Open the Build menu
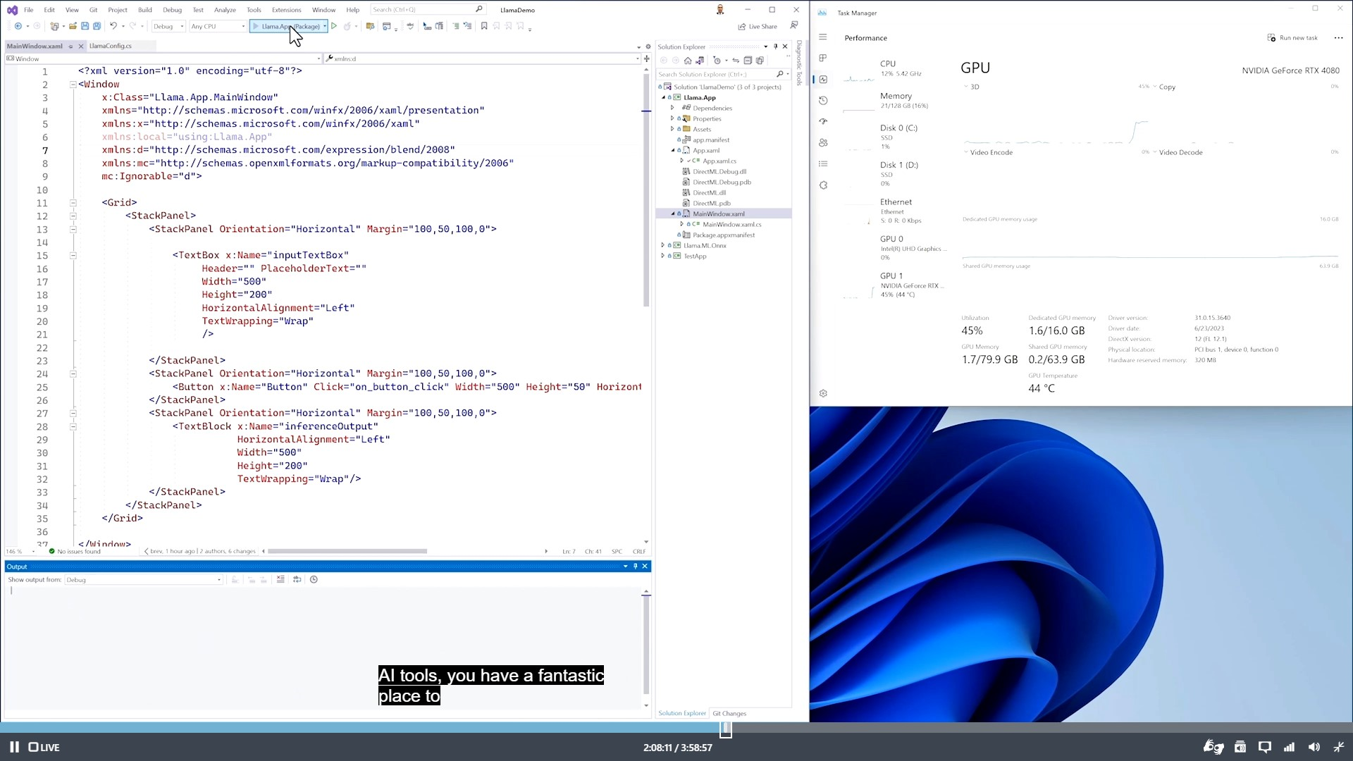 pos(144,10)
